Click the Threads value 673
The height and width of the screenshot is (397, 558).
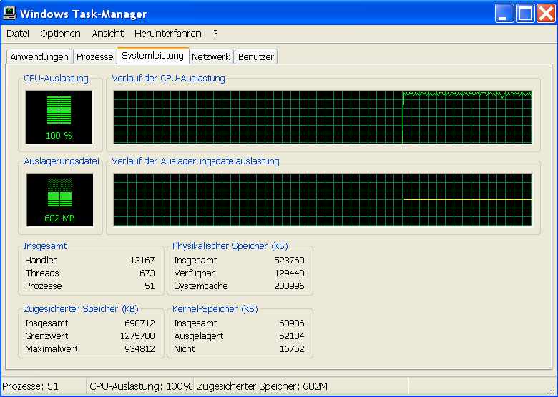coord(147,273)
